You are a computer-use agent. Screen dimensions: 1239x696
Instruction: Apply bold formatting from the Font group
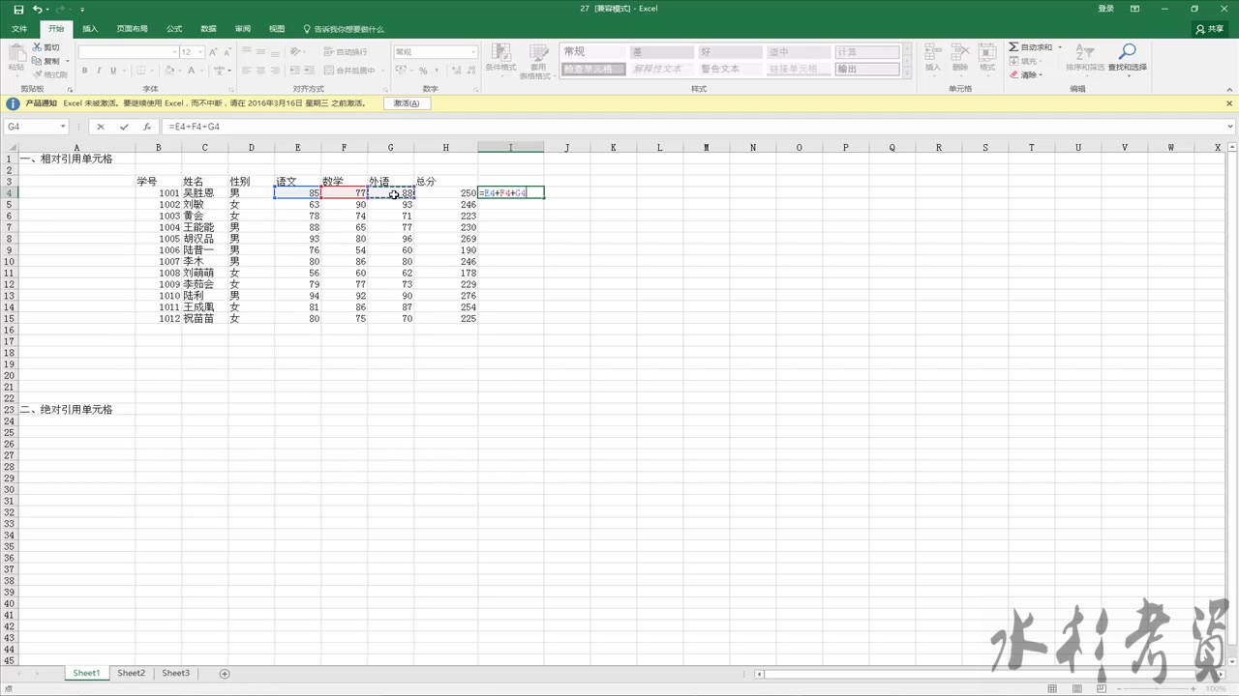[x=85, y=71]
